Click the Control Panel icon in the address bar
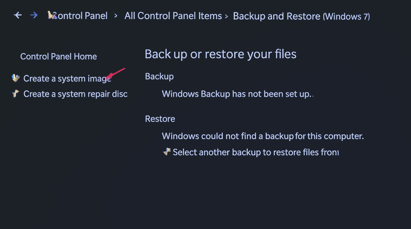Image resolution: width=411 pixels, height=229 pixels. click(52, 16)
